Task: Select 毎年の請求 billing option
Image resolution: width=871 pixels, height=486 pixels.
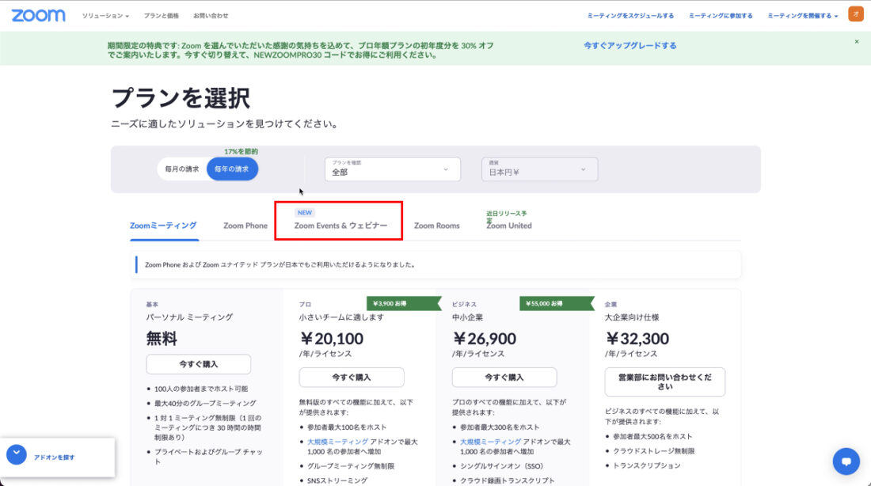Action: (x=232, y=169)
